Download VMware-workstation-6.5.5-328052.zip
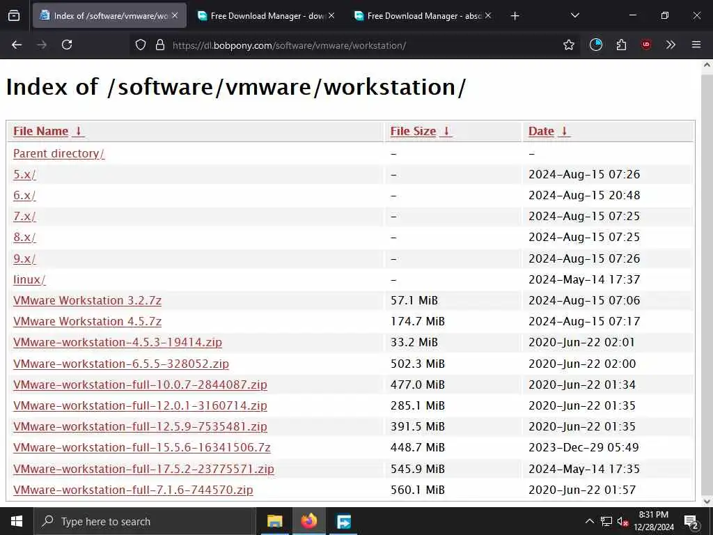713x535 pixels. [121, 364]
